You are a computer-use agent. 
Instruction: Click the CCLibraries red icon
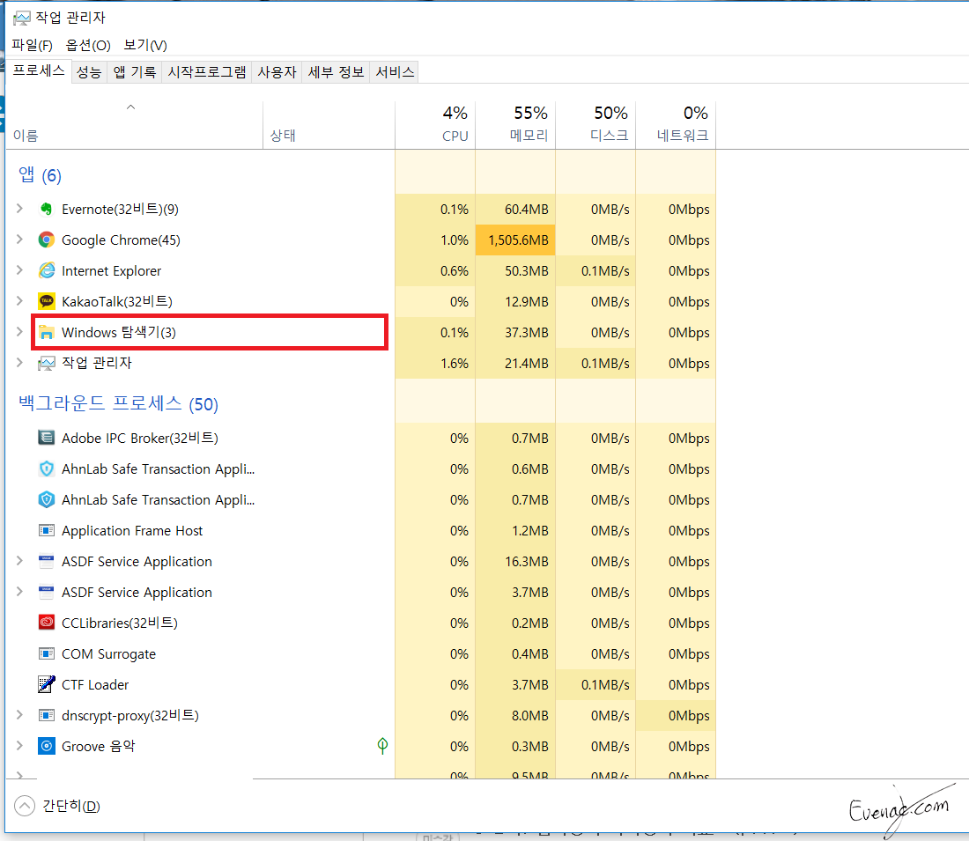click(47, 623)
